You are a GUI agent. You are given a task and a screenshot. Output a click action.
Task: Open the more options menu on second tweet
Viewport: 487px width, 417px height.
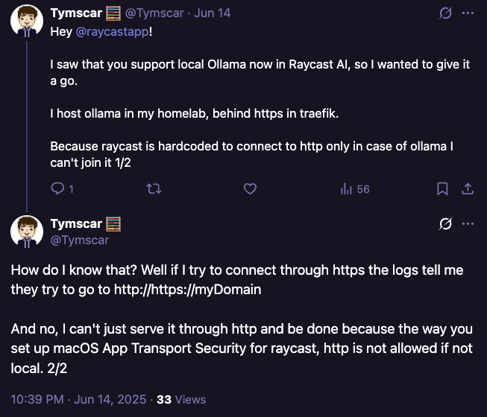click(468, 223)
